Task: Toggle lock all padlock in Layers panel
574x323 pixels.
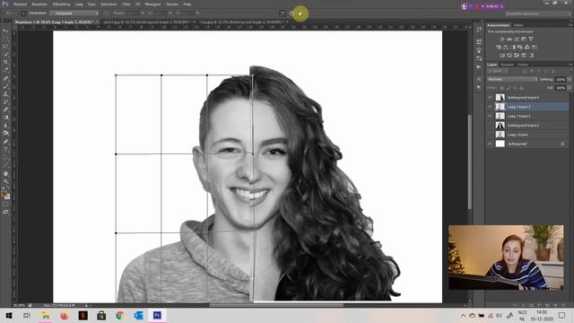Action: tap(522, 88)
